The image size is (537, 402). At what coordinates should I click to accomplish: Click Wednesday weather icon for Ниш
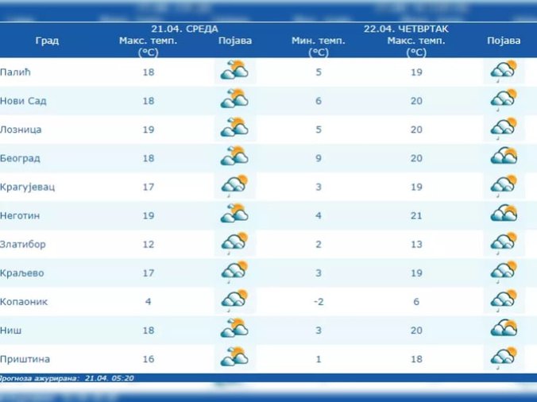235,329
